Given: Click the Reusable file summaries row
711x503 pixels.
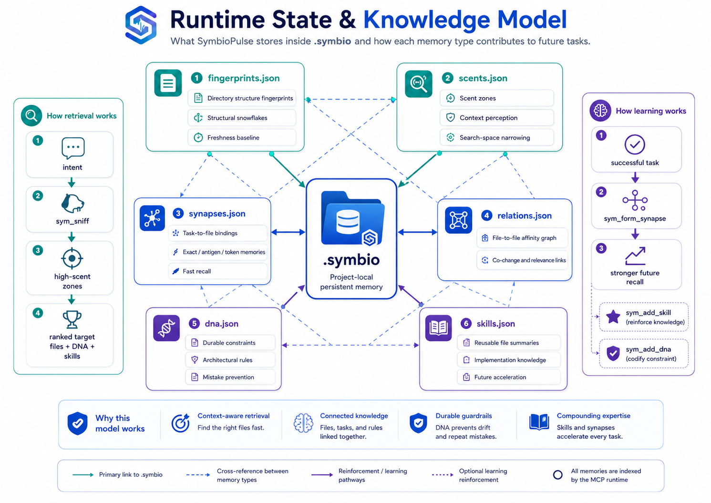Looking at the screenshot, I should point(509,343).
